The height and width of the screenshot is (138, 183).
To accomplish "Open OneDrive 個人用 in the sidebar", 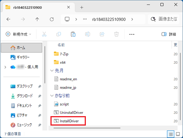I will 24,67.
